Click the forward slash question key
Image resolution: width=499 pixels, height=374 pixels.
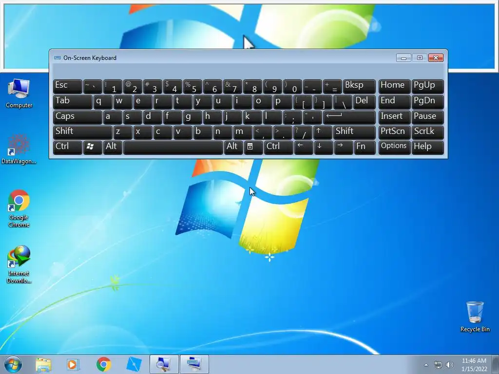click(x=303, y=132)
